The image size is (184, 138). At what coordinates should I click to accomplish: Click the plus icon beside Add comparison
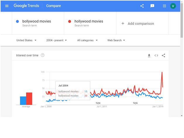pos(123,23)
